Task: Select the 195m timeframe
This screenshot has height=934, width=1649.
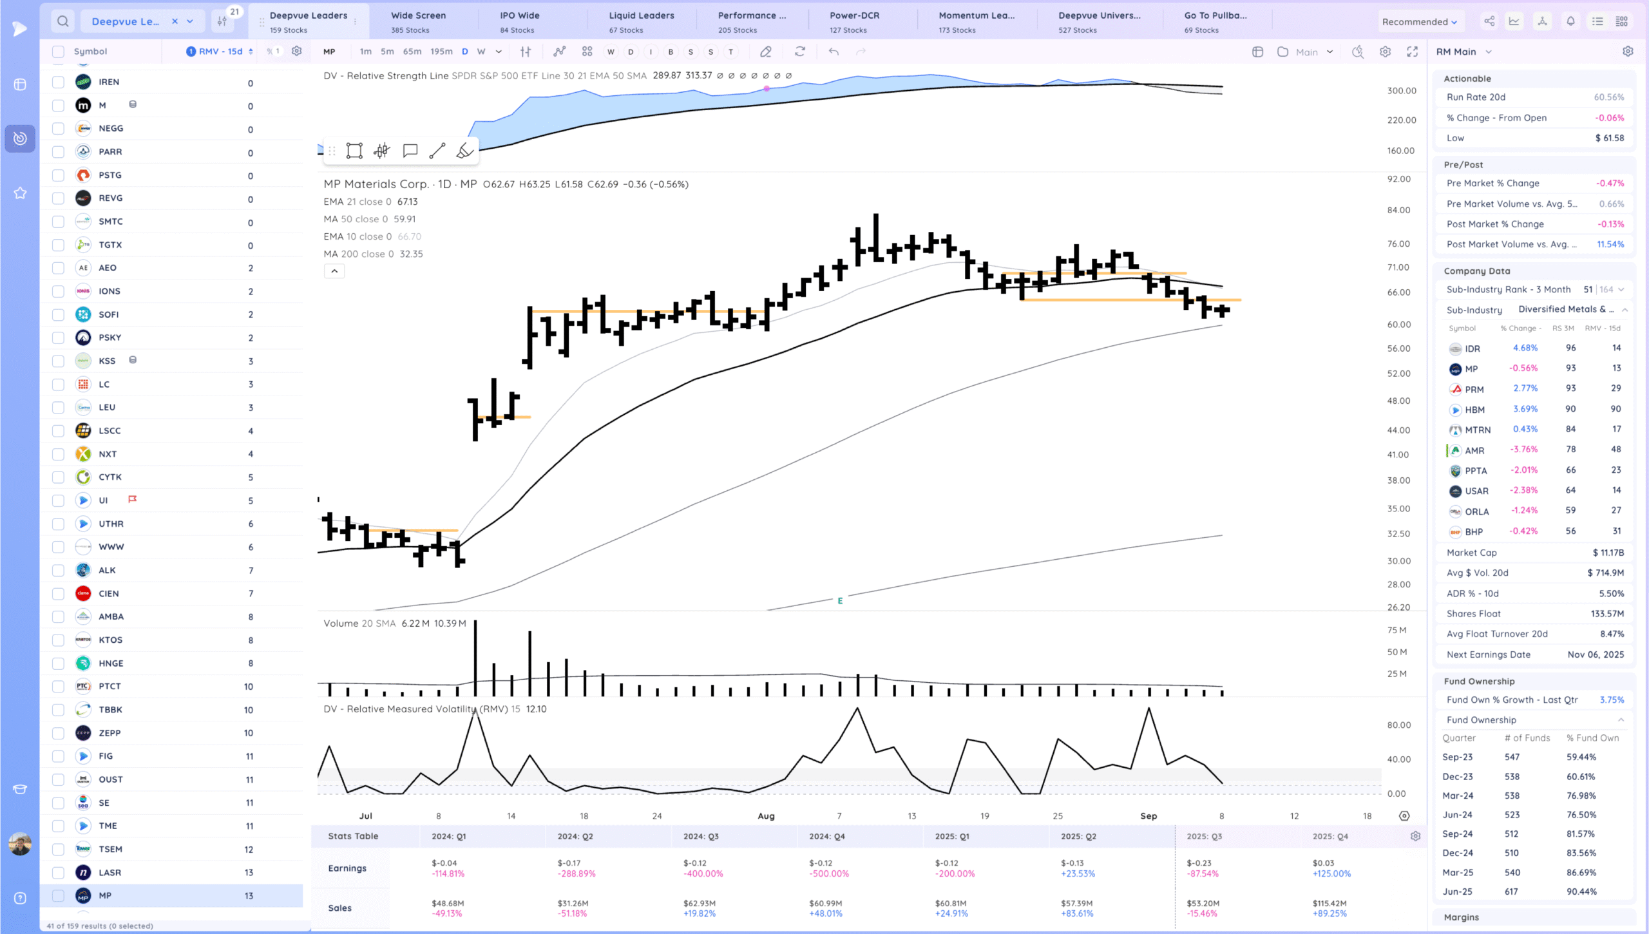Action: point(441,52)
